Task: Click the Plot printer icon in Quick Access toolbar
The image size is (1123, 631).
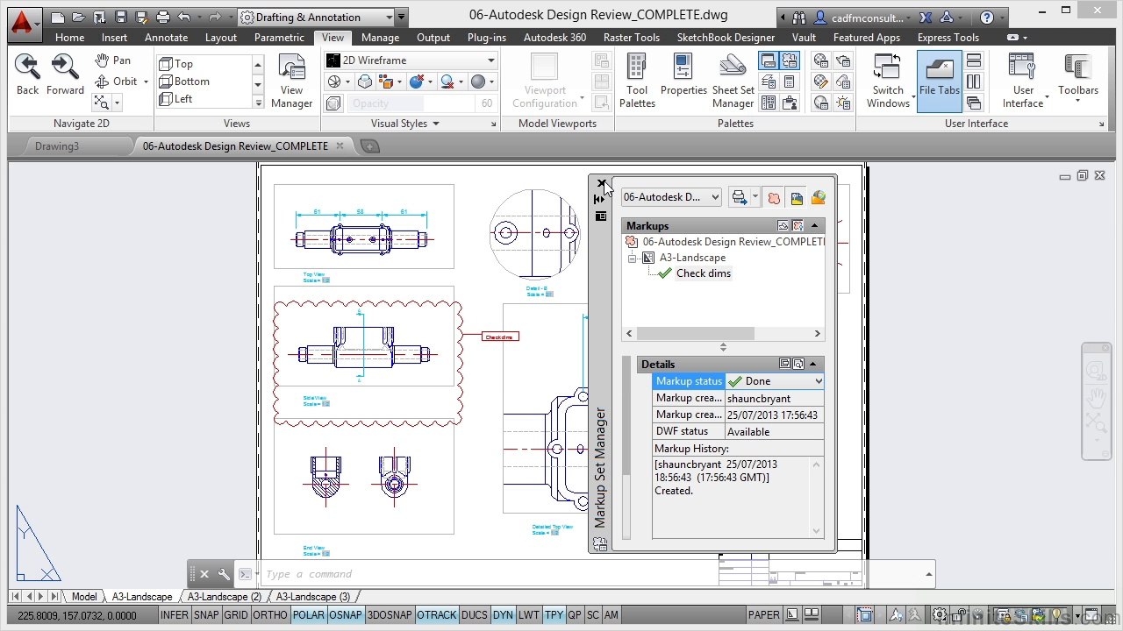Action: pyautogui.click(x=162, y=18)
